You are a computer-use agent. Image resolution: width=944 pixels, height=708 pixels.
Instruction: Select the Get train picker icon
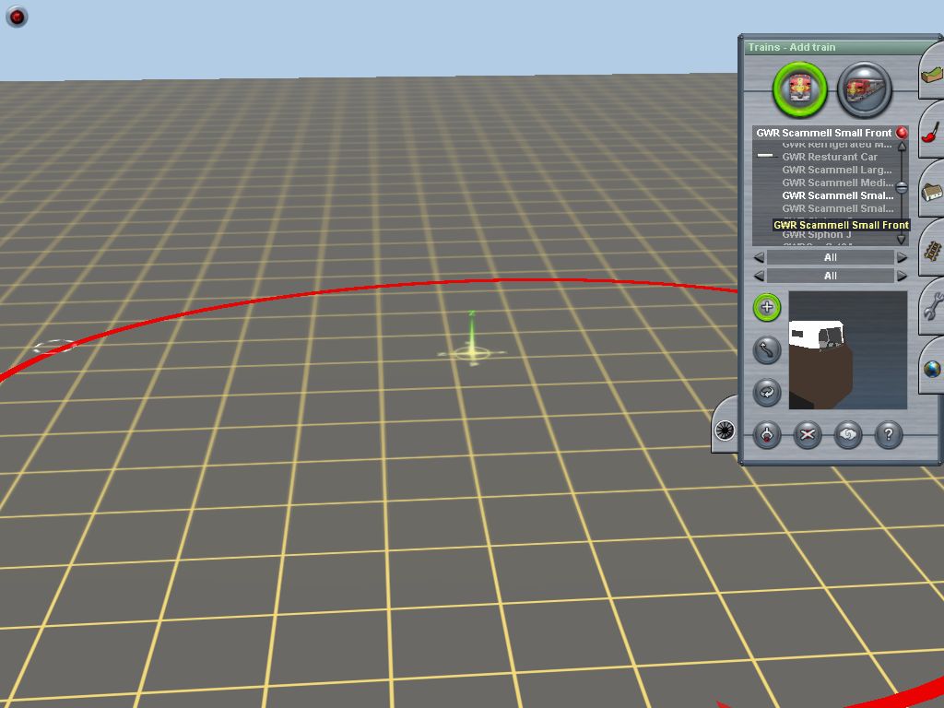[767, 435]
